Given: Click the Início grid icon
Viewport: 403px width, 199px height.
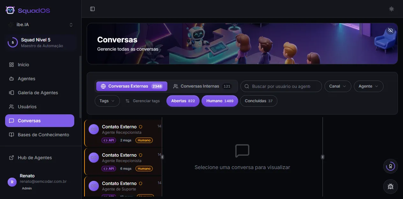Looking at the screenshot, I should click(x=11, y=65).
